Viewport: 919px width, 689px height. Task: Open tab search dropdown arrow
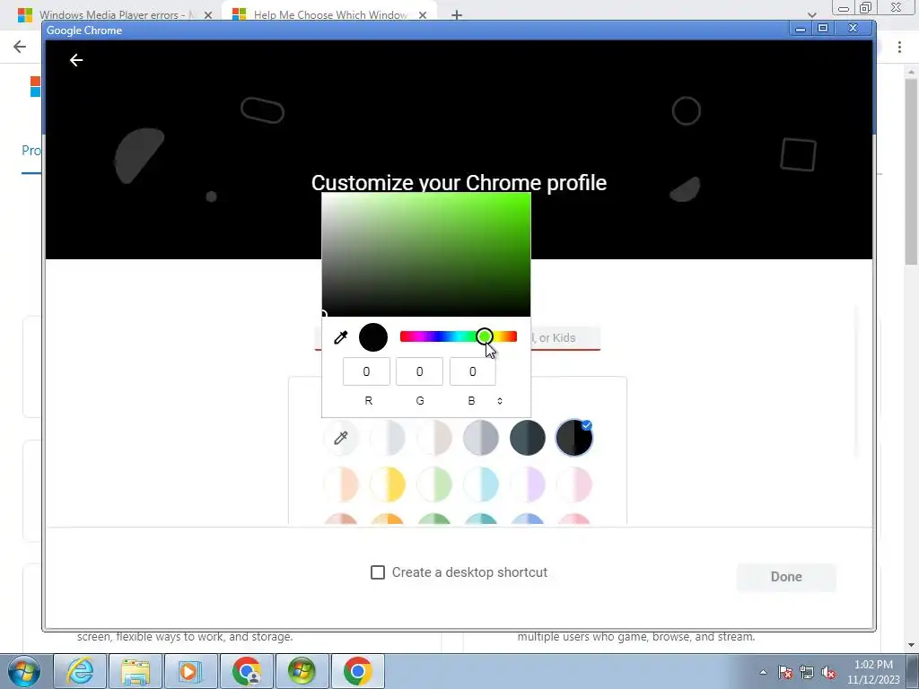pyautogui.click(x=811, y=15)
